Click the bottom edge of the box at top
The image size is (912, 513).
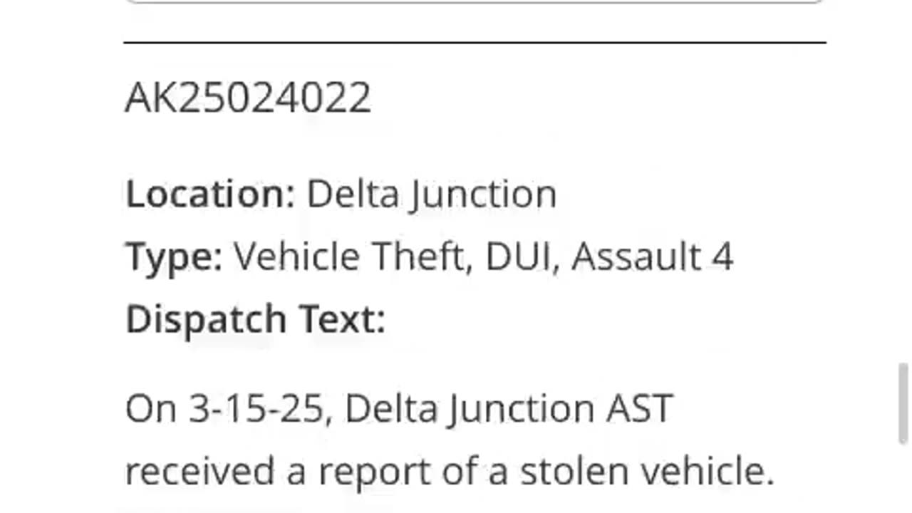[475, 2]
